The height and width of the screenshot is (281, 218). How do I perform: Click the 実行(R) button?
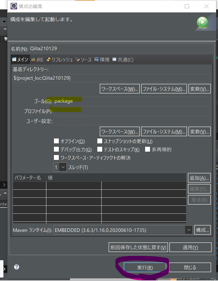145,267
